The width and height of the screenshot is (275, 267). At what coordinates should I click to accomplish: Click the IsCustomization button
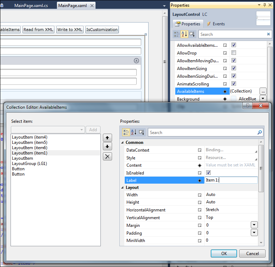pyautogui.click(x=102, y=30)
